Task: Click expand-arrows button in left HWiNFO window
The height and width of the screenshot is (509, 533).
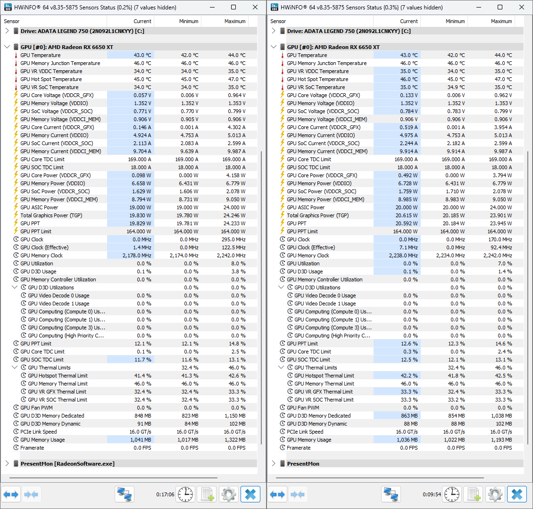Action: click(x=11, y=494)
